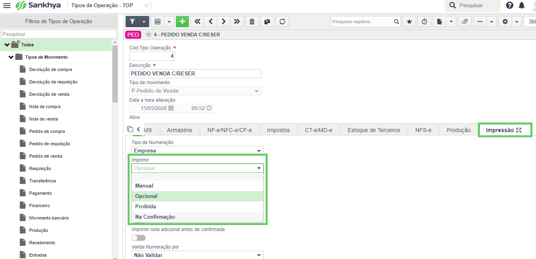536x259 pixels.
Task: Mark the record as favorite using the title star
Action: coord(148,35)
